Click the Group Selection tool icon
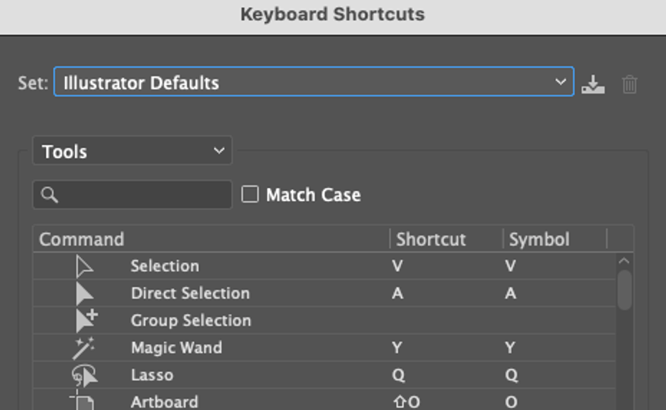The image size is (666, 410). 86,321
